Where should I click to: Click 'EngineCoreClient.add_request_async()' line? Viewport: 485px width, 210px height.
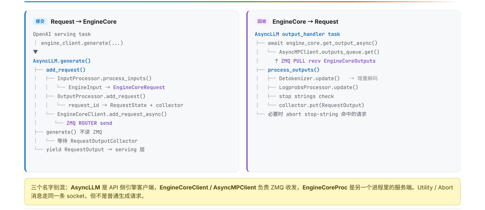pos(112,114)
